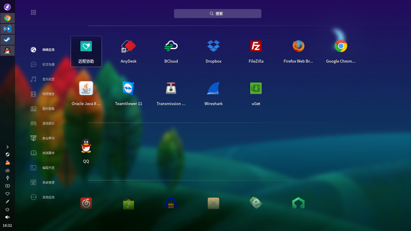Open the keyboard input method tray icon
411x231 pixels.
8,170
